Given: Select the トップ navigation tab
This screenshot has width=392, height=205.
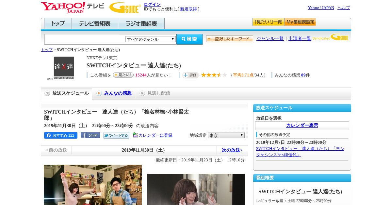Looking at the screenshot, I should coord(58,23).
